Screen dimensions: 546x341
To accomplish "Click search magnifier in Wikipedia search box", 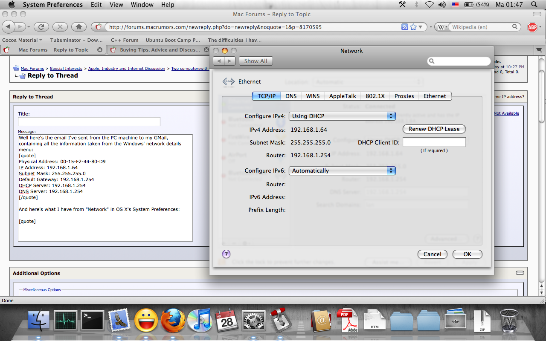I will [x=516, y=27].
